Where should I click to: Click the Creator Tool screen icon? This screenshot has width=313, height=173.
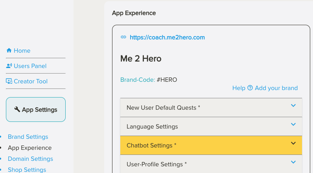point(9,81)
